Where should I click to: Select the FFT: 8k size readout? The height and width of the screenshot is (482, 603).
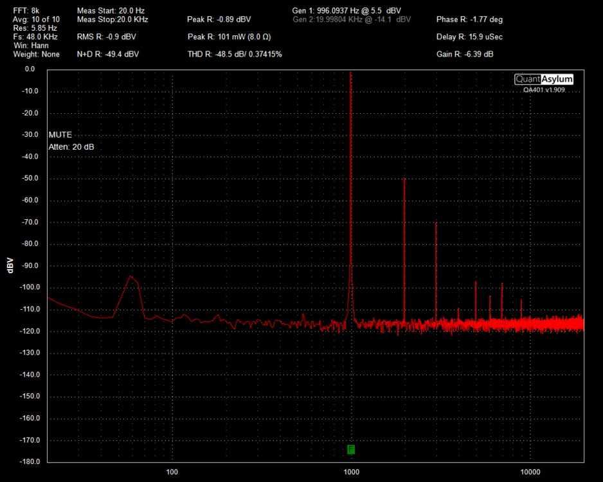27,11
